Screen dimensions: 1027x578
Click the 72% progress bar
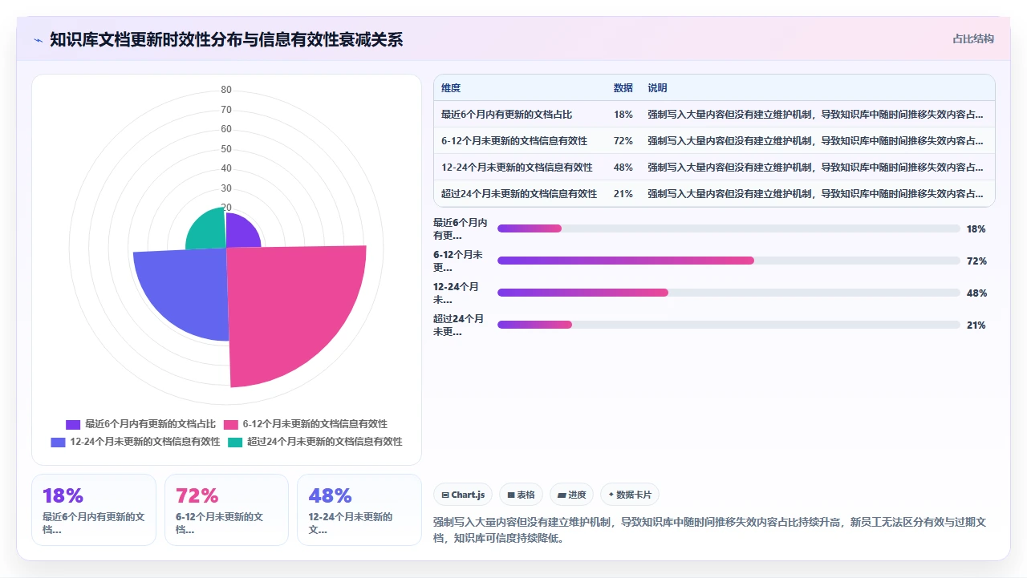coord(729,261)
